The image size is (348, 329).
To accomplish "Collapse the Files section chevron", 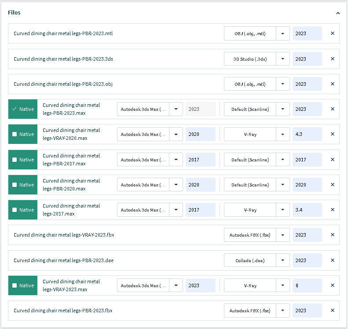I will [x=337, y=13].
